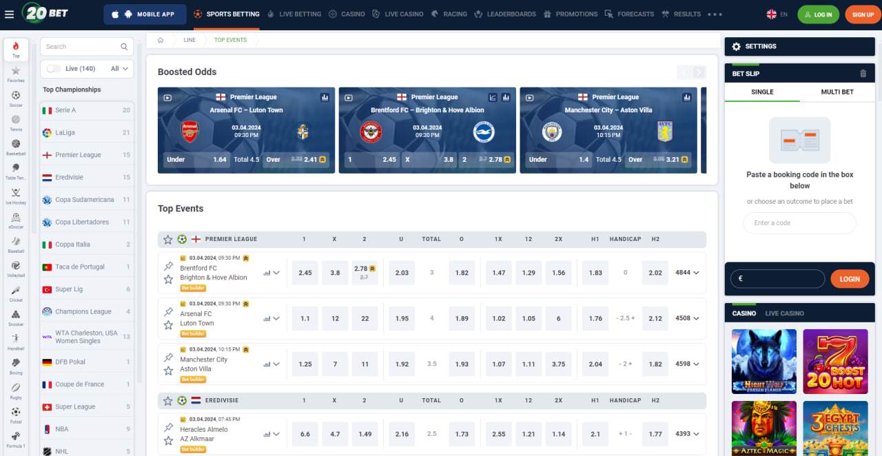Click the Enter a code field
This screenshot has height=456, width=882.
(799, 222)
